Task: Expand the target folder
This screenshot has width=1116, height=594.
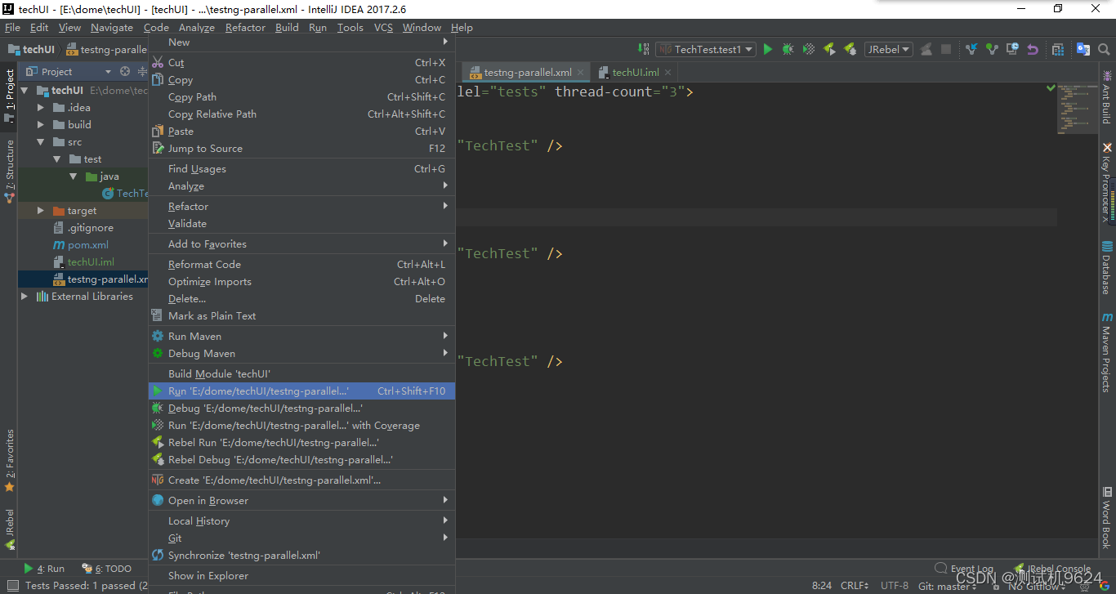Action: [41, 211]
